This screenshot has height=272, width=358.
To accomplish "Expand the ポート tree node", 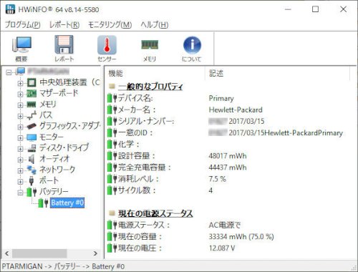I will [x=20, y=182].
